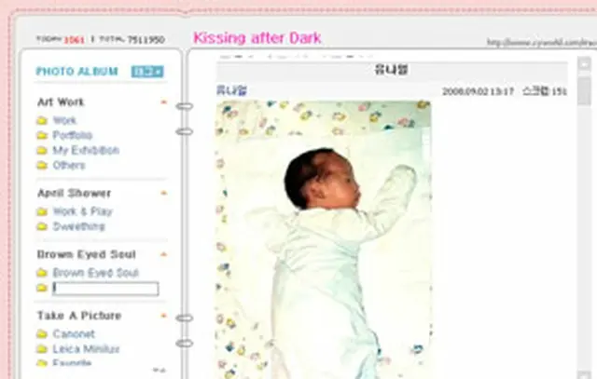The width and height of the screenshot is (597, 379).
Task: Click the blue author name above photo
Action: point(232,91)
